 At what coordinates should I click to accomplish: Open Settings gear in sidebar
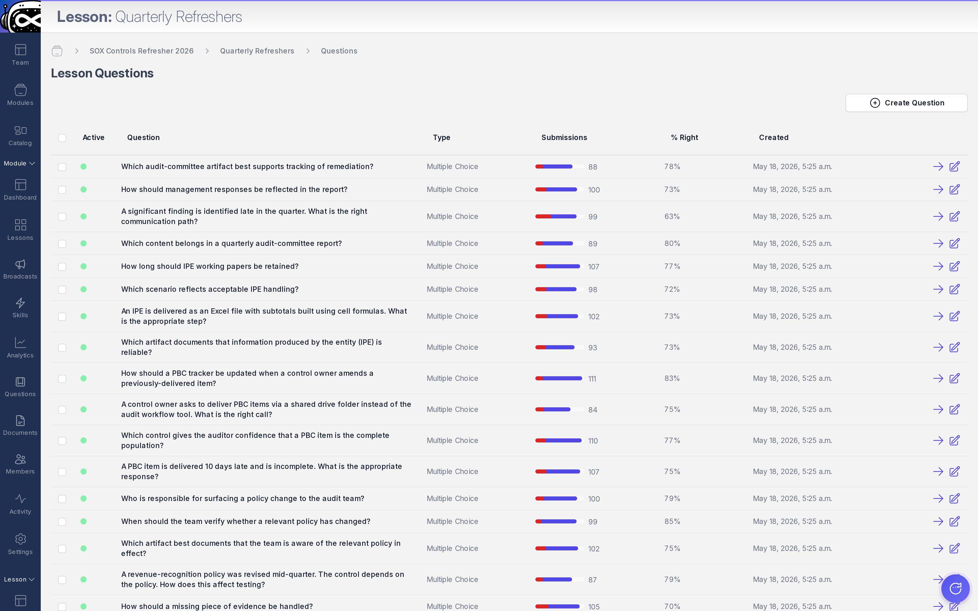tap(20, 544)
